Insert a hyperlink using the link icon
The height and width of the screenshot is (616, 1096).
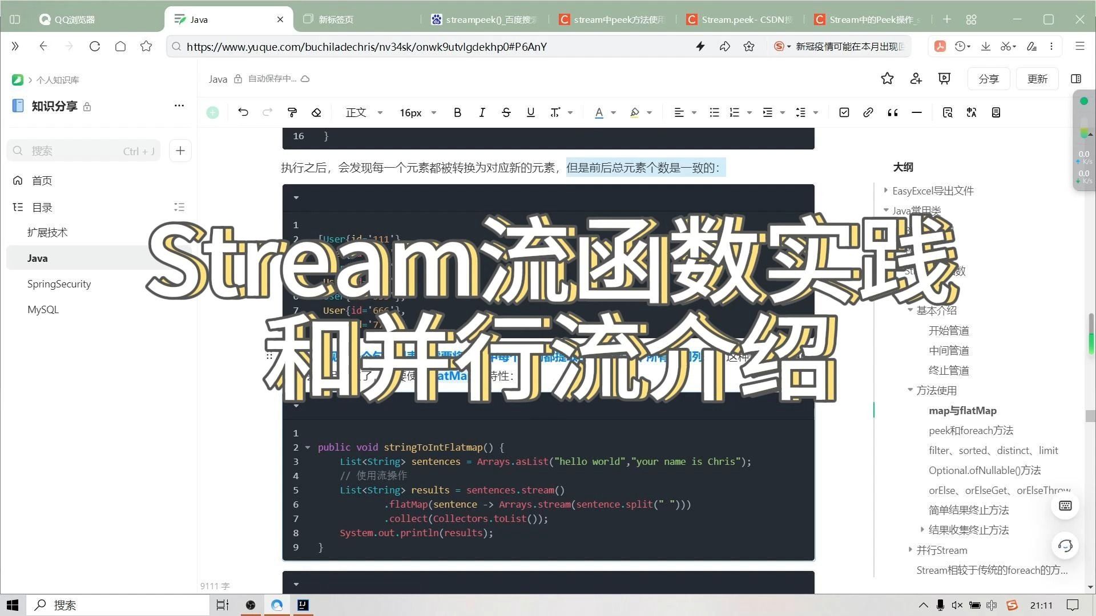coord(868,112)
